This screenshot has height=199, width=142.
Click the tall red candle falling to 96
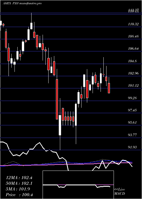(x=57, y=99)
